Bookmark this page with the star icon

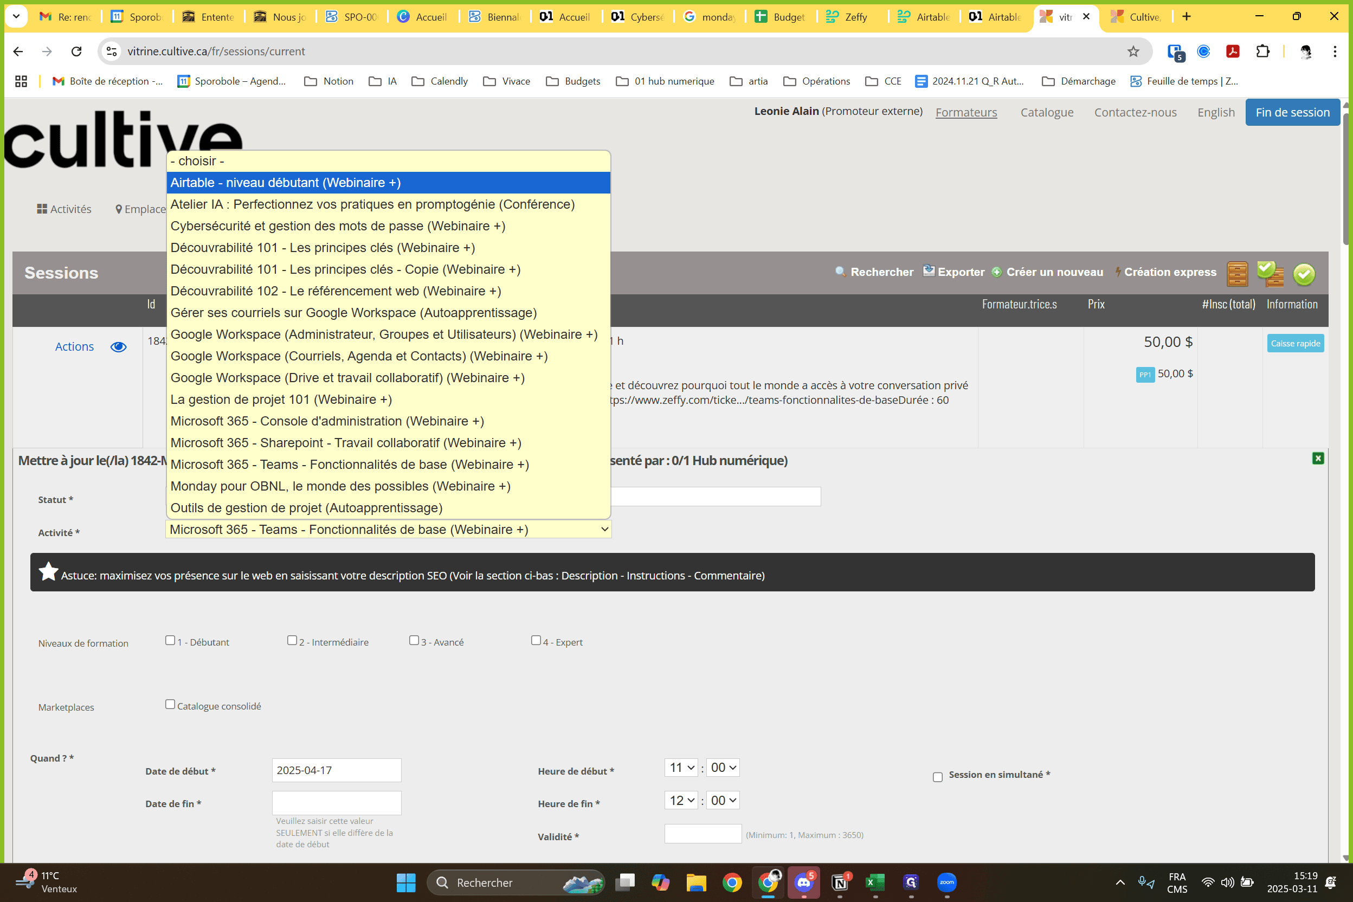point(1133,51)
